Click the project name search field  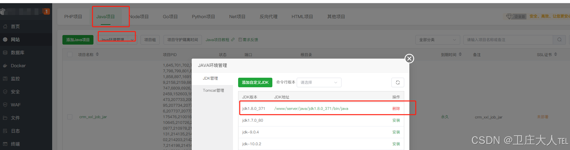pyautogui.click(x=508, y=40)
